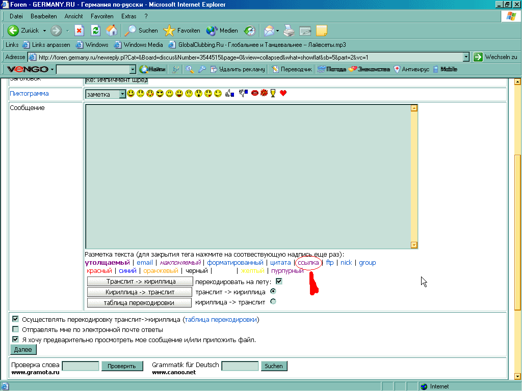Open the Bearbeiten menu
Image resolution: width=522 pixels, height=391 pixels.
click(x=44, y=16)
